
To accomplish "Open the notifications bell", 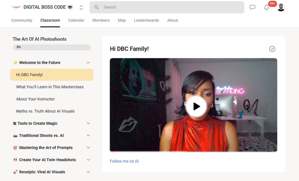I will pos(266,7).
